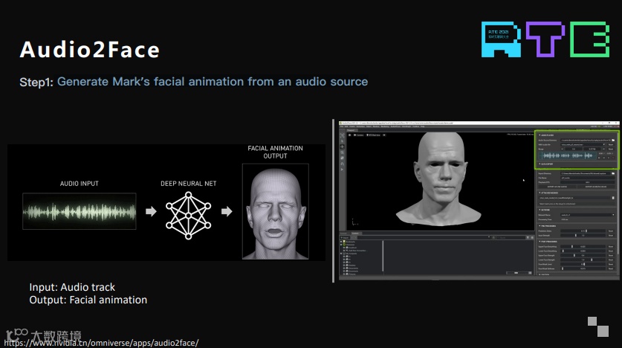Click the first audio playback control button
Viewport: 622px width, 348px height.
[x=599, y=158]
